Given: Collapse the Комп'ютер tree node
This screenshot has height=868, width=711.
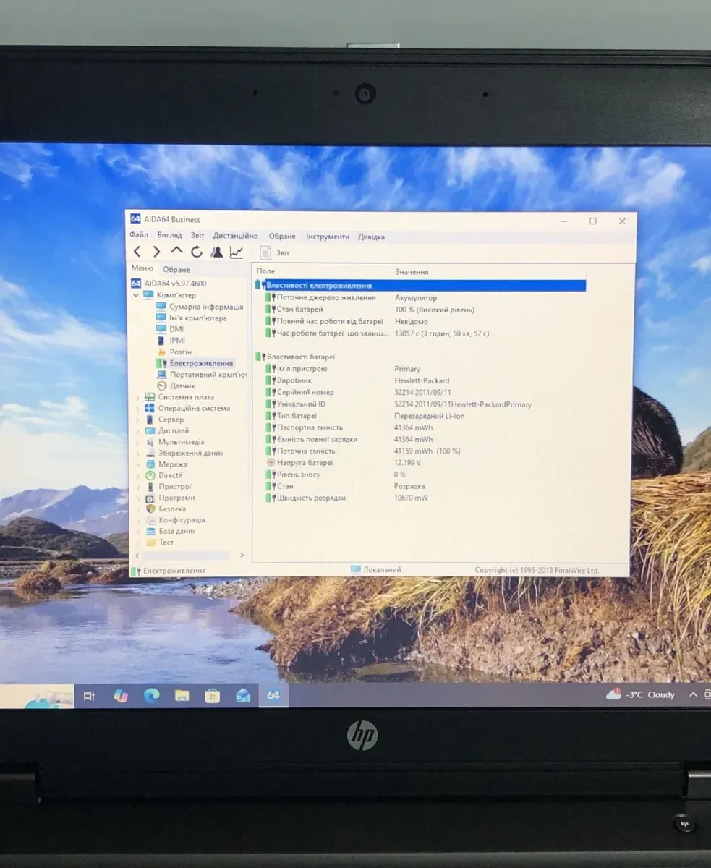Looking at the screenshot, I should click(136, 295).
